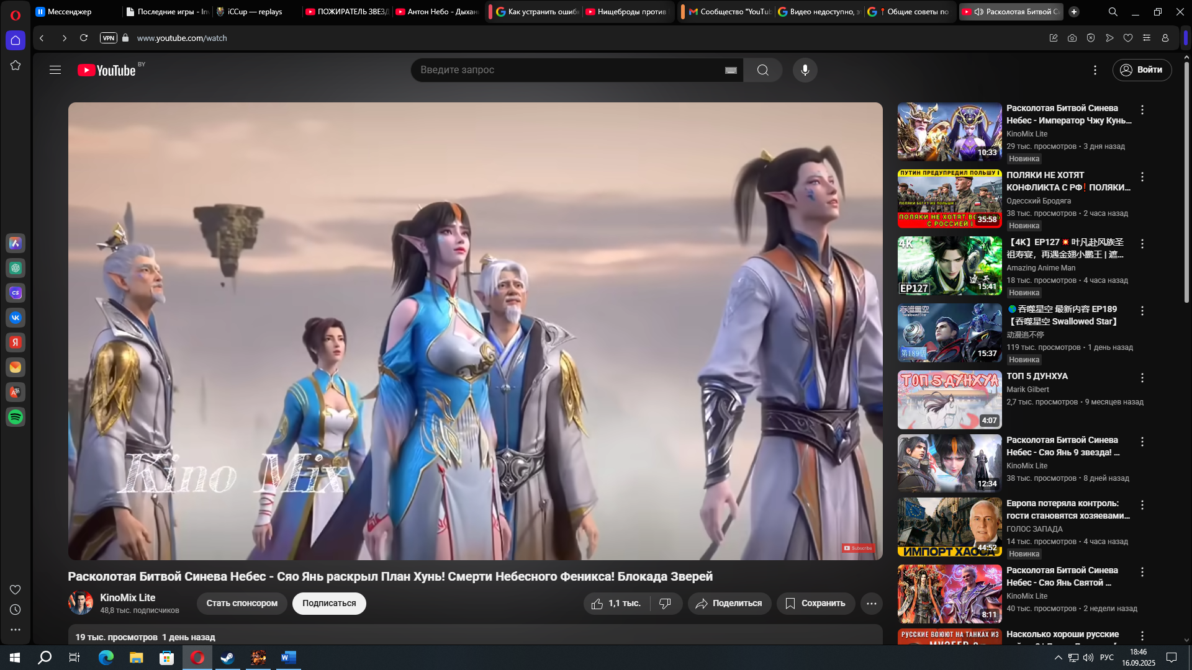The height and width of the screenshot is (670, 1192).
Task: Switch to the Мессенджер browser tab
Action: coord(68,12)
